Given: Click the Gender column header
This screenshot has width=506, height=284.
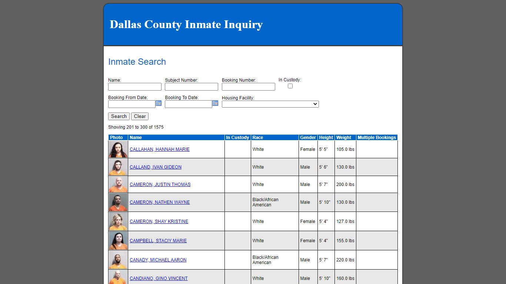Looking at the screenshot, I should point(308,138).
